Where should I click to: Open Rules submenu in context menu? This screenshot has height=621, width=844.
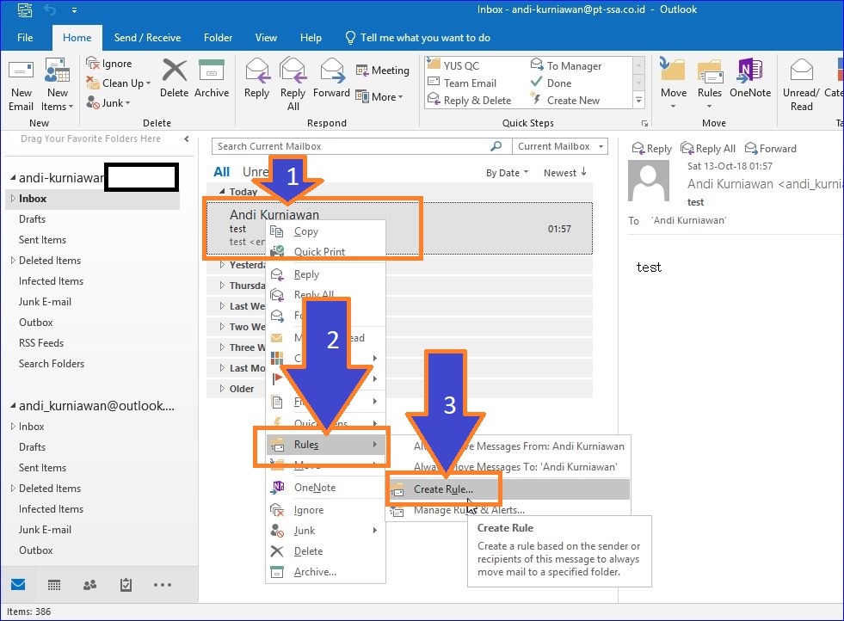pyautogui.click(x=326, y=445)
